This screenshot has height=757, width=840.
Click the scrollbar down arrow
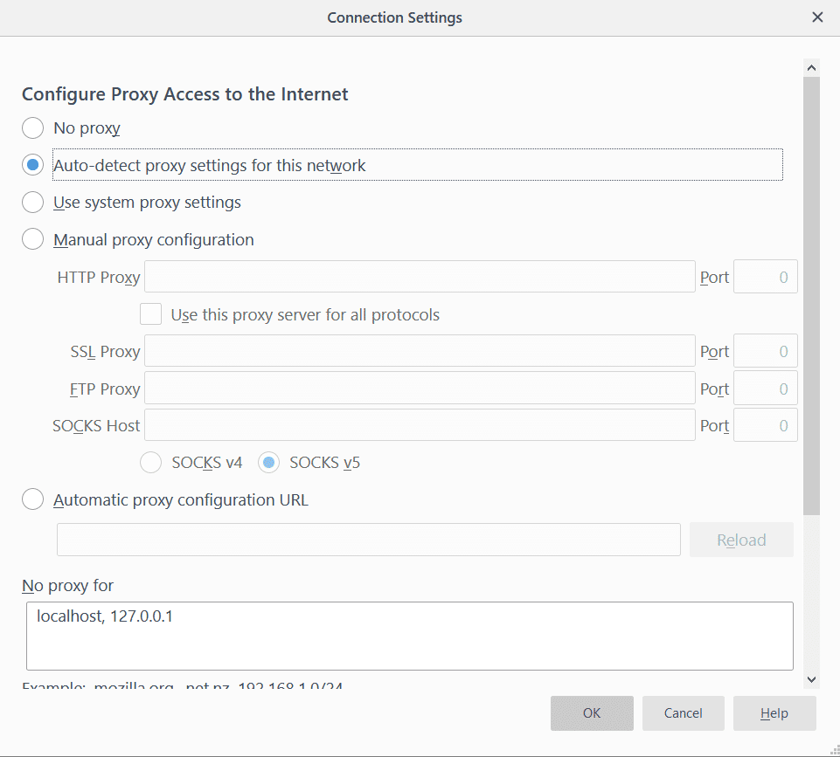tap(811, 678)
